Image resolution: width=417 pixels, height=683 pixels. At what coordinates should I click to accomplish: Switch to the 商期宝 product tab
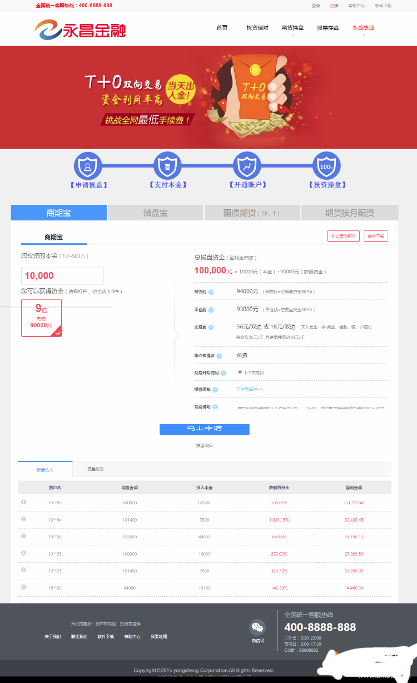tap(58, 213)
